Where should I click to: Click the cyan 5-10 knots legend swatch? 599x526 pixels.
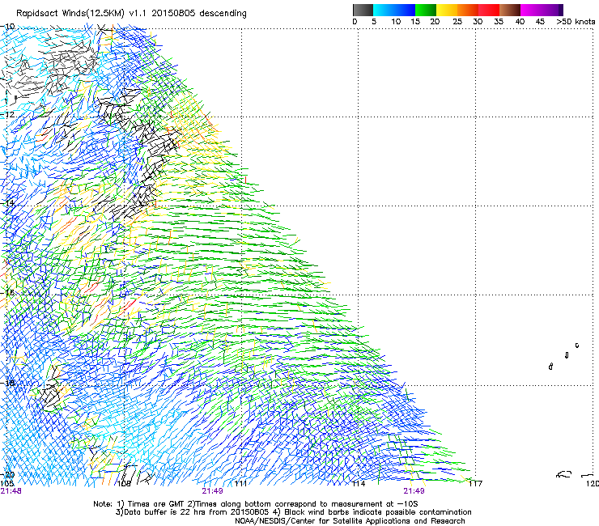coord(384,10)
